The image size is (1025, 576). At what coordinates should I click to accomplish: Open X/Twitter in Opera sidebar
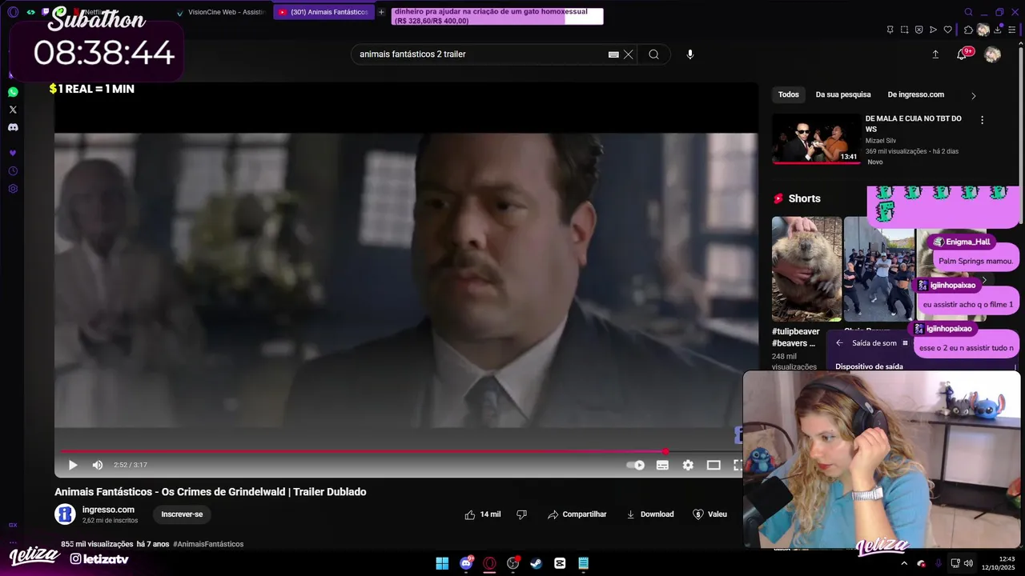pos(13,110)
